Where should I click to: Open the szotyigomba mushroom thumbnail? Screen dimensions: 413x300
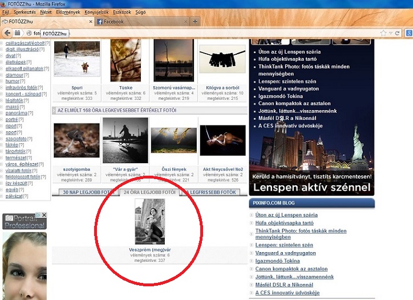tap(76, 140)
